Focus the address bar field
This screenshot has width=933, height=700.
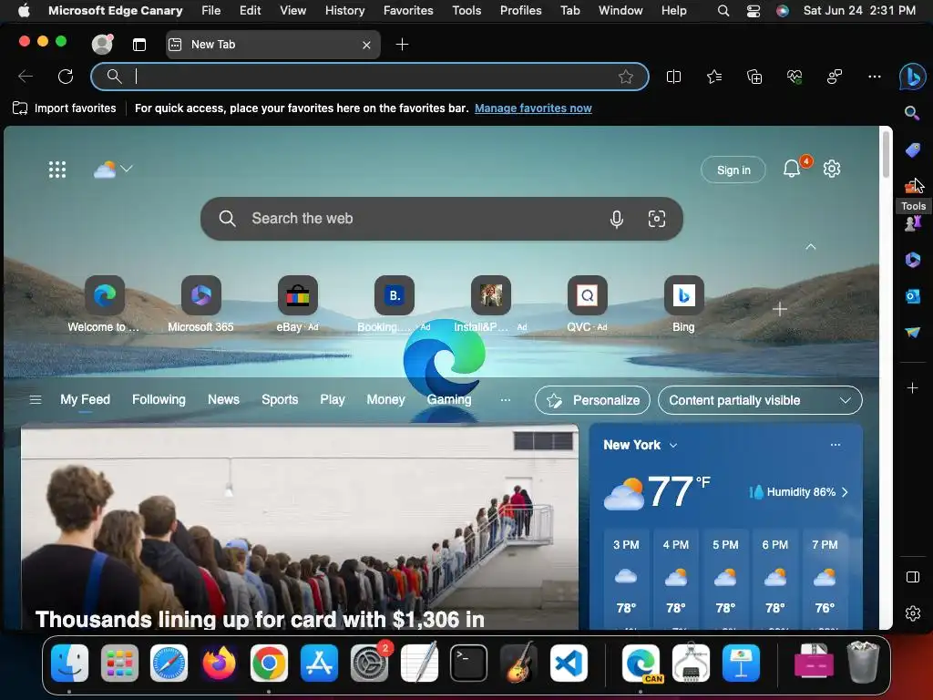[370, 77]
